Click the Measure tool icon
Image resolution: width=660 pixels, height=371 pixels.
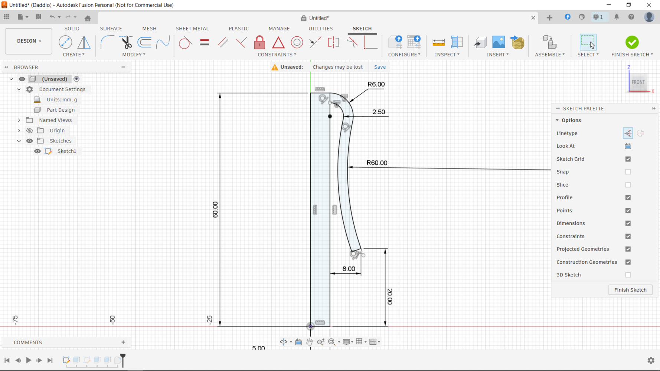(x=438, y=42)
